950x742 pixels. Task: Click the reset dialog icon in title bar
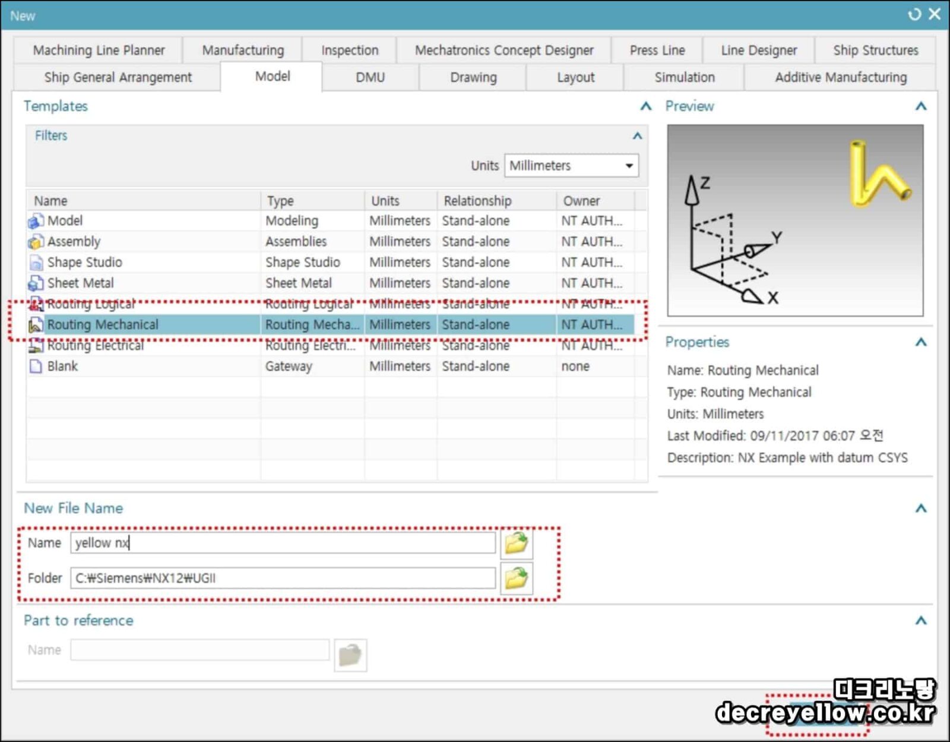tap(914, 14)
